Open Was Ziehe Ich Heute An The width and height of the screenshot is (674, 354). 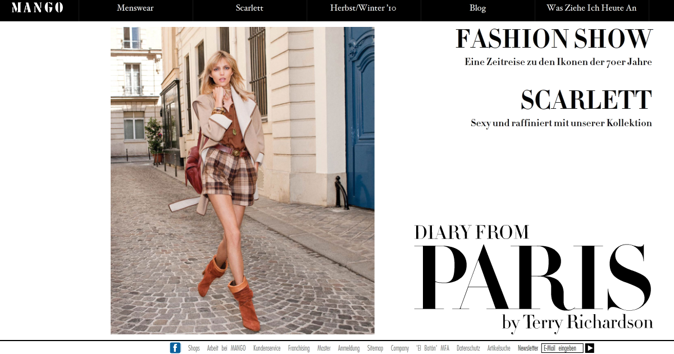[x=591, y=8]
